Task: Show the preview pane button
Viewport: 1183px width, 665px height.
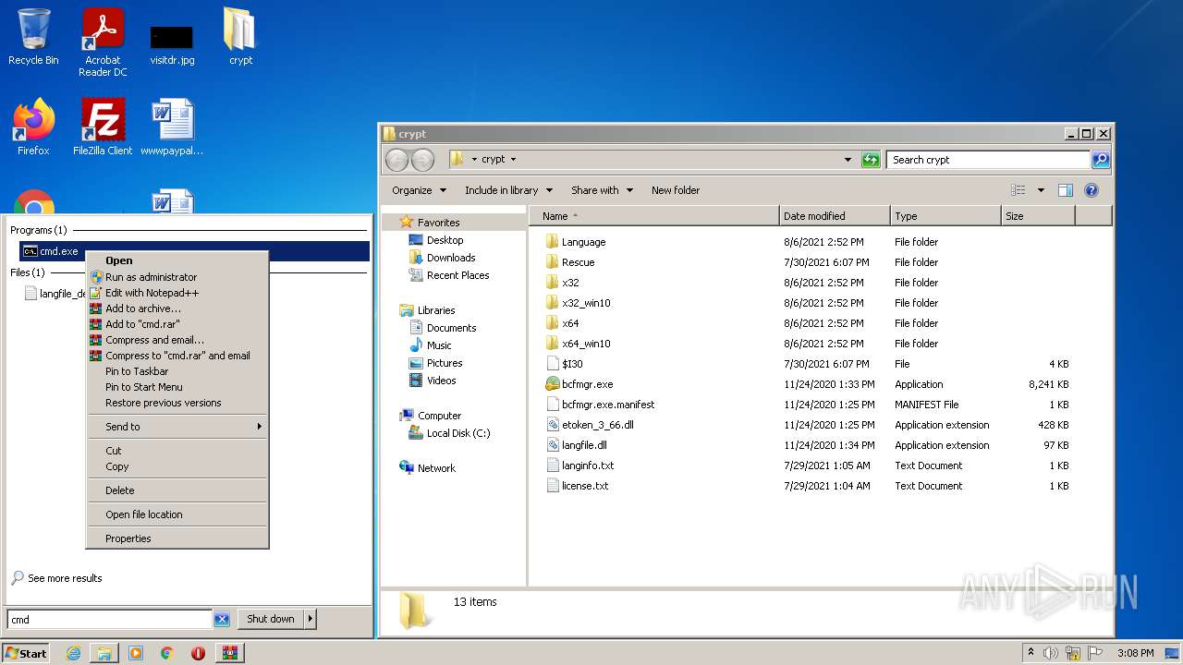Action: 1065,190
